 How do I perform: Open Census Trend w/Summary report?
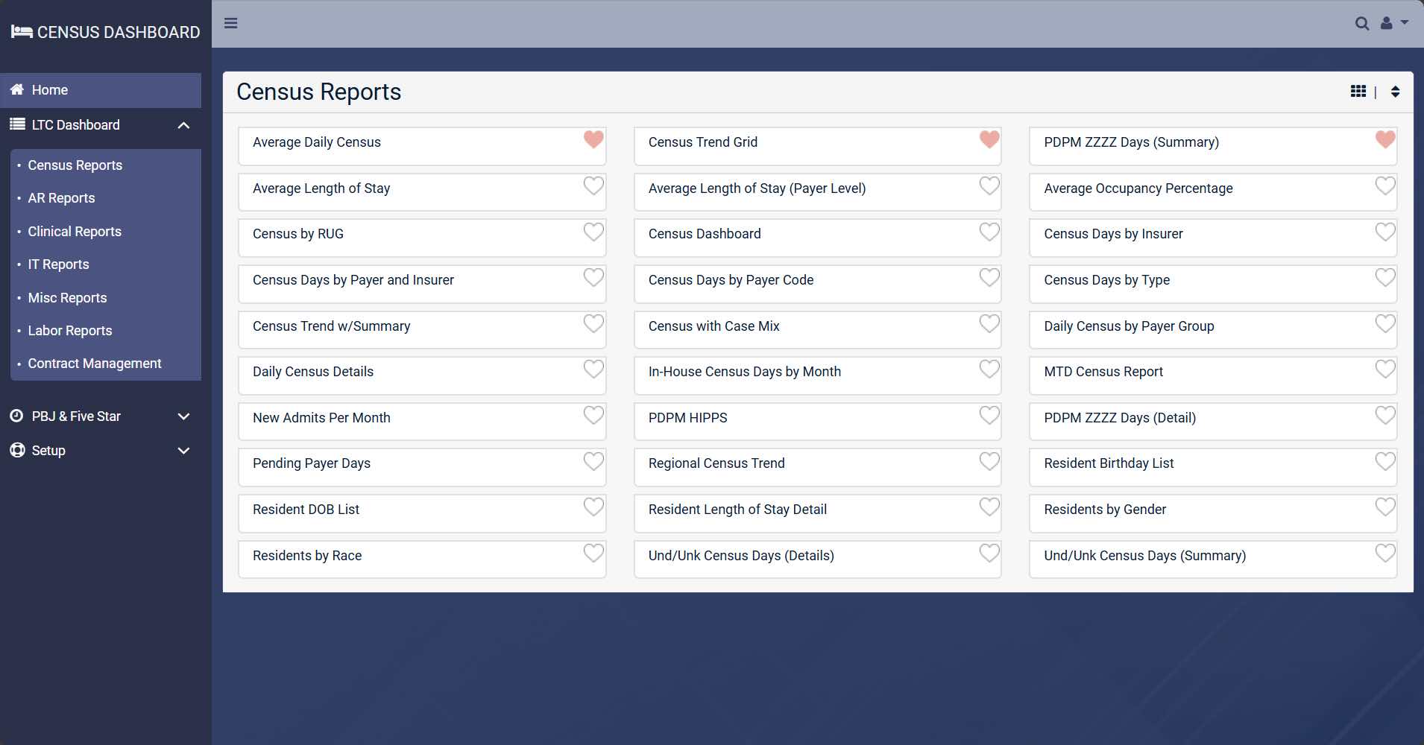[x=331, y=326]
